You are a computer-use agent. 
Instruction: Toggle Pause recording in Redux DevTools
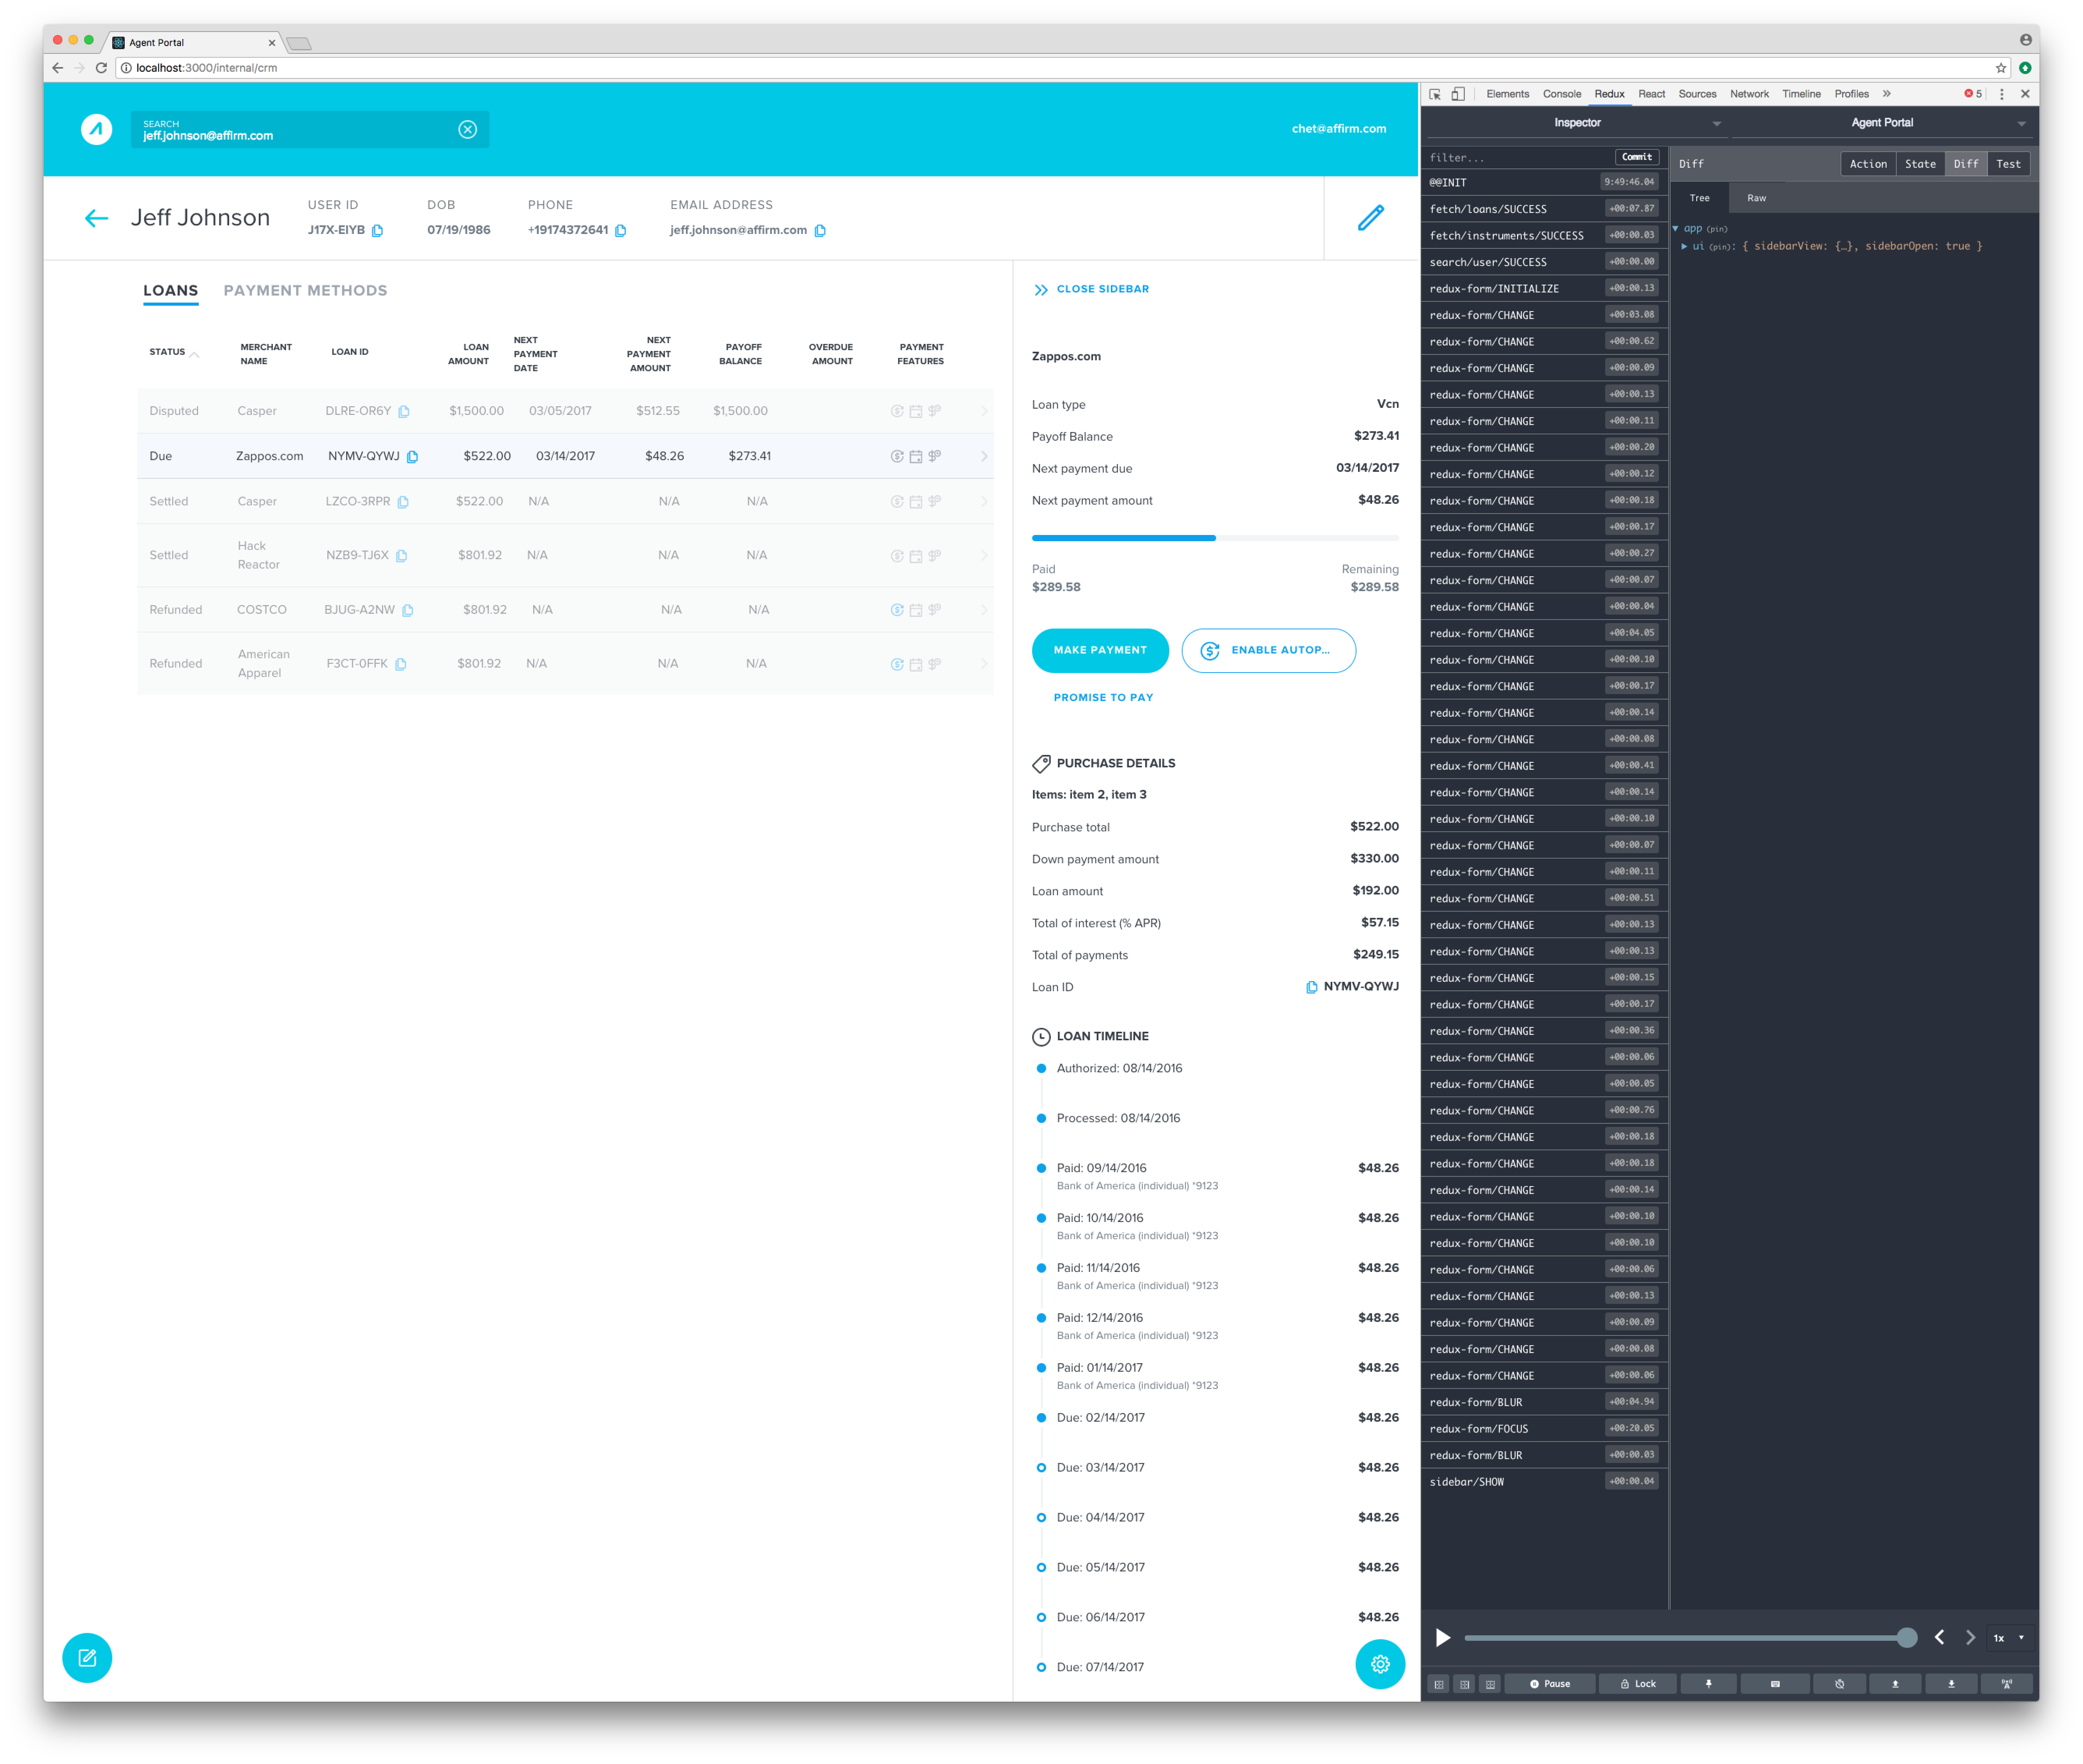pyautogui.click(x=1550, y=1685)
